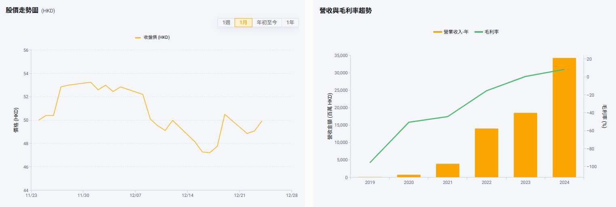The height and width of the screenshot is (207, 616).
Task: Click the closing price line's highest peak
Action: [x=91, y=82]
